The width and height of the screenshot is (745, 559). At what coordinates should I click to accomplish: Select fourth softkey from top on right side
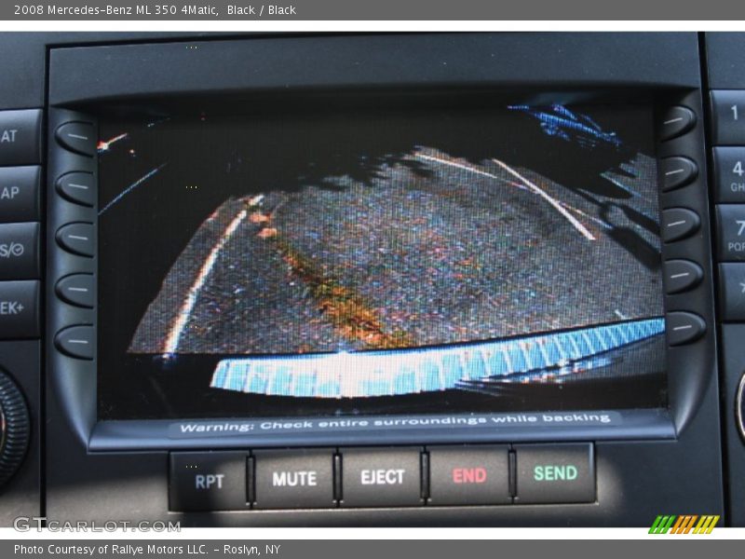(x=683, y=276)
